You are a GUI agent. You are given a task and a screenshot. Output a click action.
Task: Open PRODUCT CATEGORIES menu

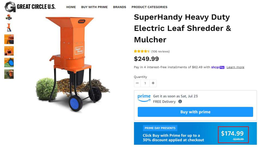(x=149, y=7)
